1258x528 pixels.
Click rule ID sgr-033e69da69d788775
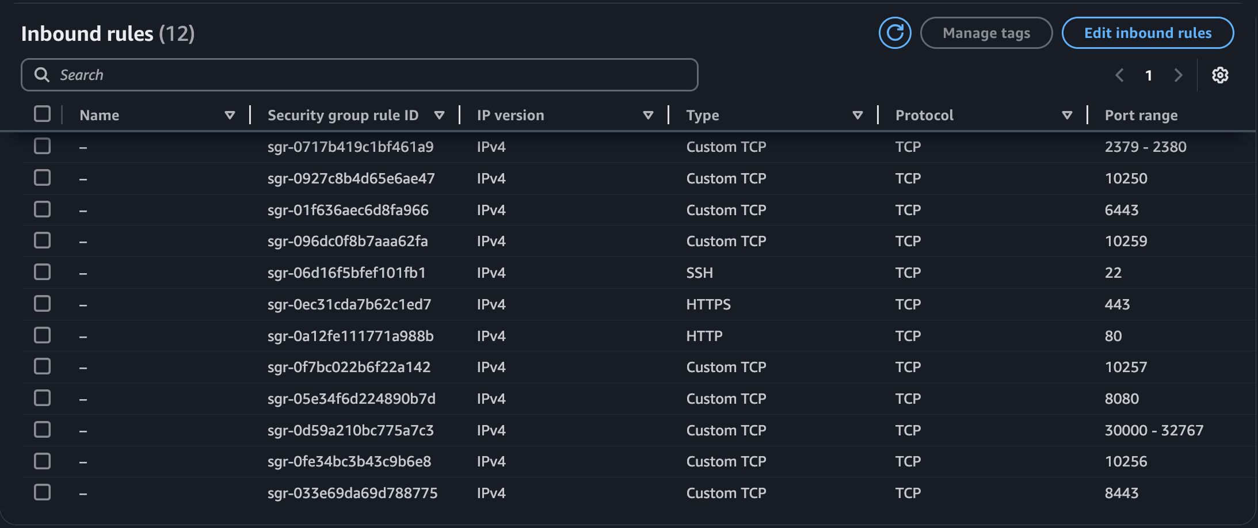(x=352, y=493)
